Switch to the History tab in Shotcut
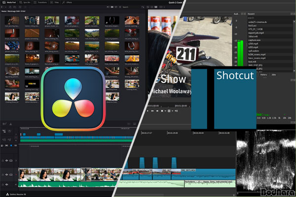Viewport: 296px width, 197px height. click(263, 75)
